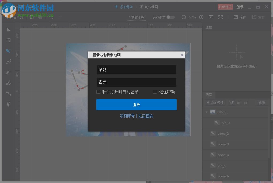The height and width of the screenshot is (183, 273).
Task: Switch to the 制作动画 step
Action: pyautogui.click(x=149, y=7)
